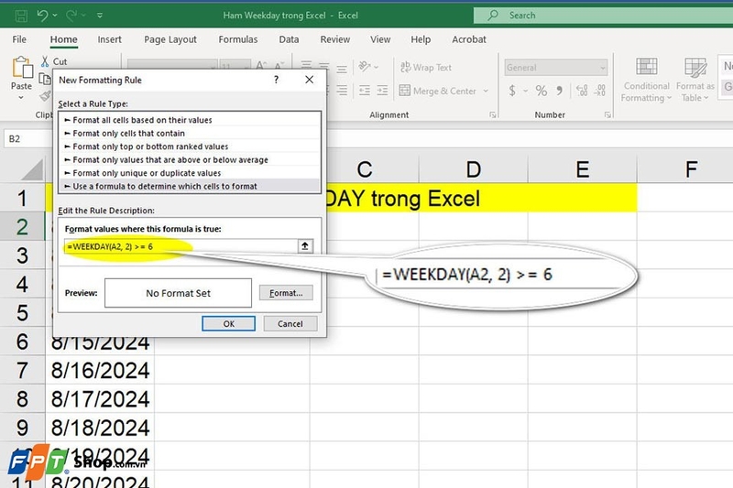This screenshot has height=488, width=733.
Task: Switch to the Page Layout tab
Action: [x=170, y=39]
